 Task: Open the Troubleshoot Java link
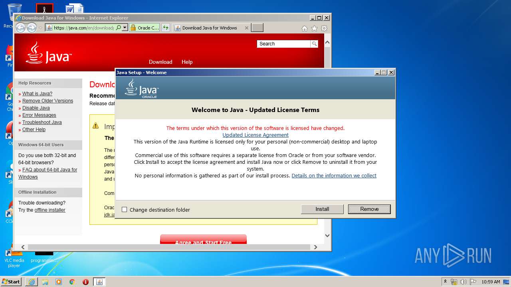[x=42, y=122]
